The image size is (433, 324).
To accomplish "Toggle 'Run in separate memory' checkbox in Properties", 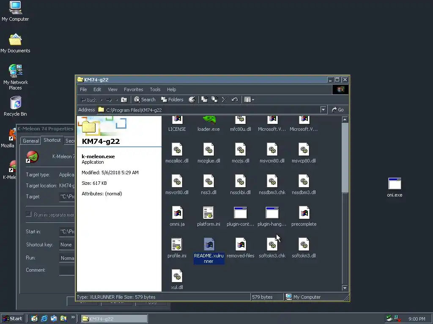I will 28,214.
